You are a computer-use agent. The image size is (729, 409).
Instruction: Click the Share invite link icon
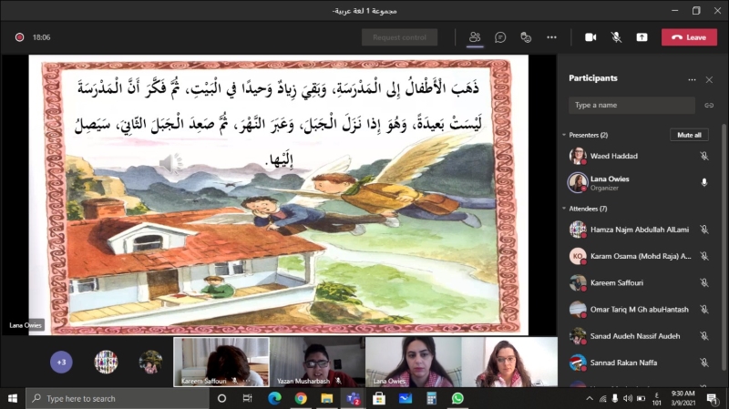pos(708,106)
